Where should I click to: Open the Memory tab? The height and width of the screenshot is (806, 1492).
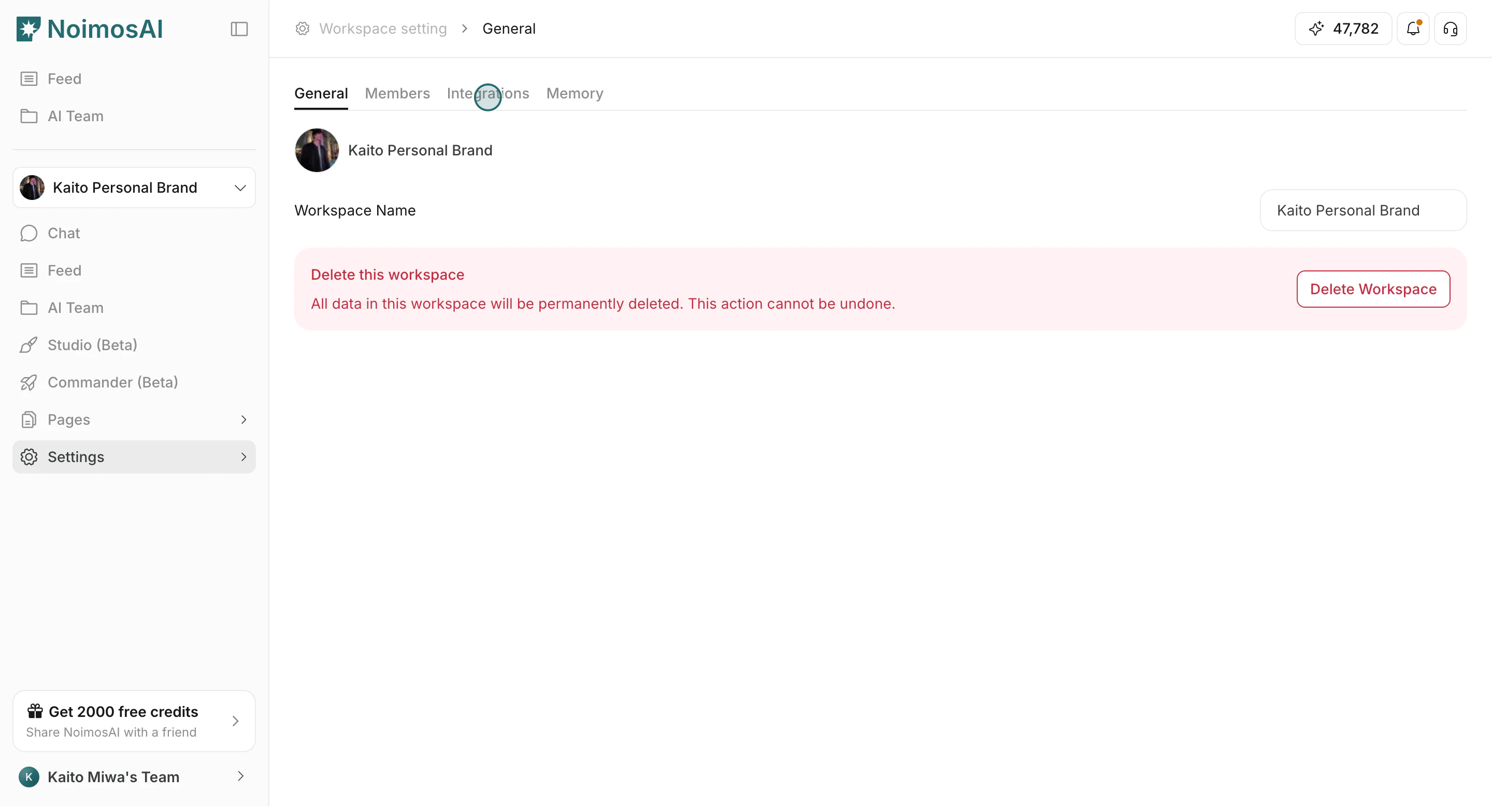click(575, 93)
